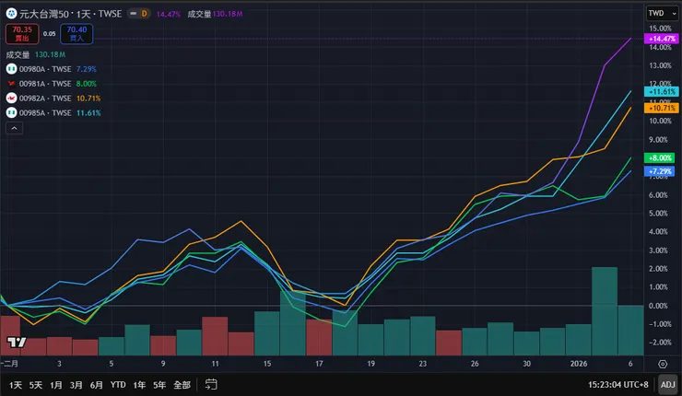Viewport: 682px width, 396px height.
Task: Click the 15 date axis label
Action: point(267,364)
